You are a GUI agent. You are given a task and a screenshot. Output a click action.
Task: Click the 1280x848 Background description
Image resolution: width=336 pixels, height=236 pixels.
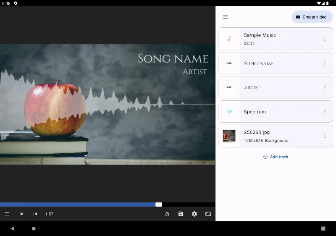click(266, 141)
